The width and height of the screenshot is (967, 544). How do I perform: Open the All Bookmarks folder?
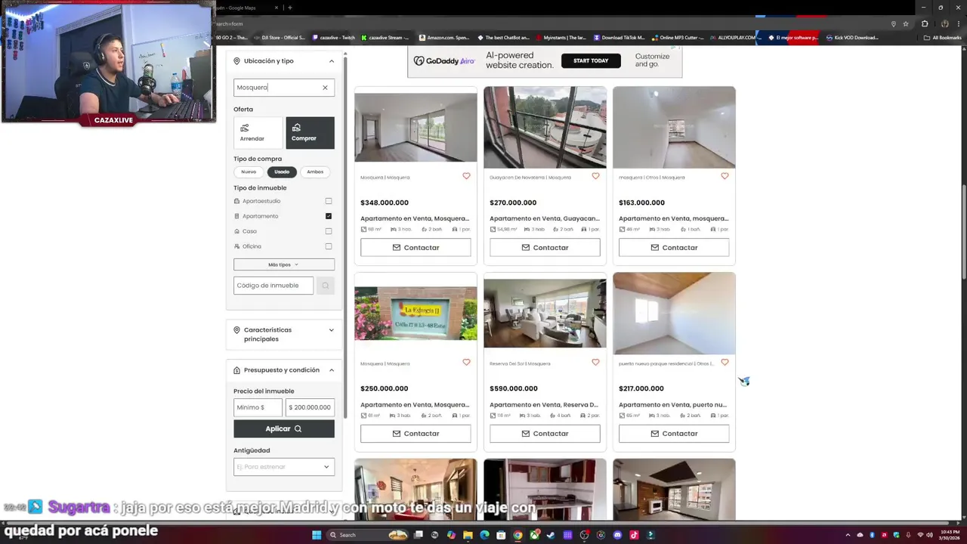click(x=942, y=38)
